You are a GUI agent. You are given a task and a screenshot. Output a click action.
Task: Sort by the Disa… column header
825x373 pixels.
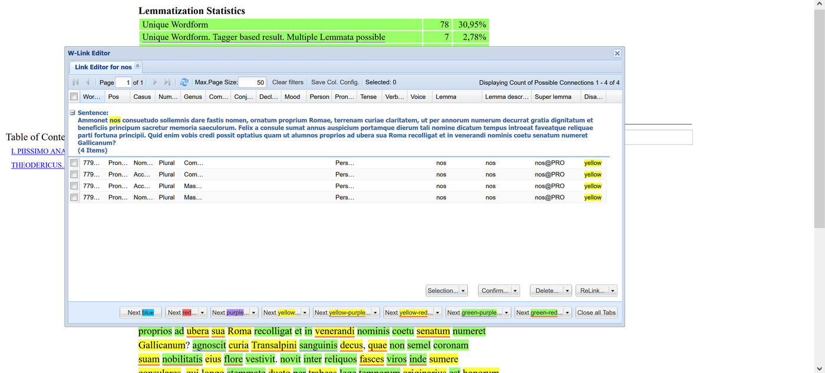pos(593,96)
